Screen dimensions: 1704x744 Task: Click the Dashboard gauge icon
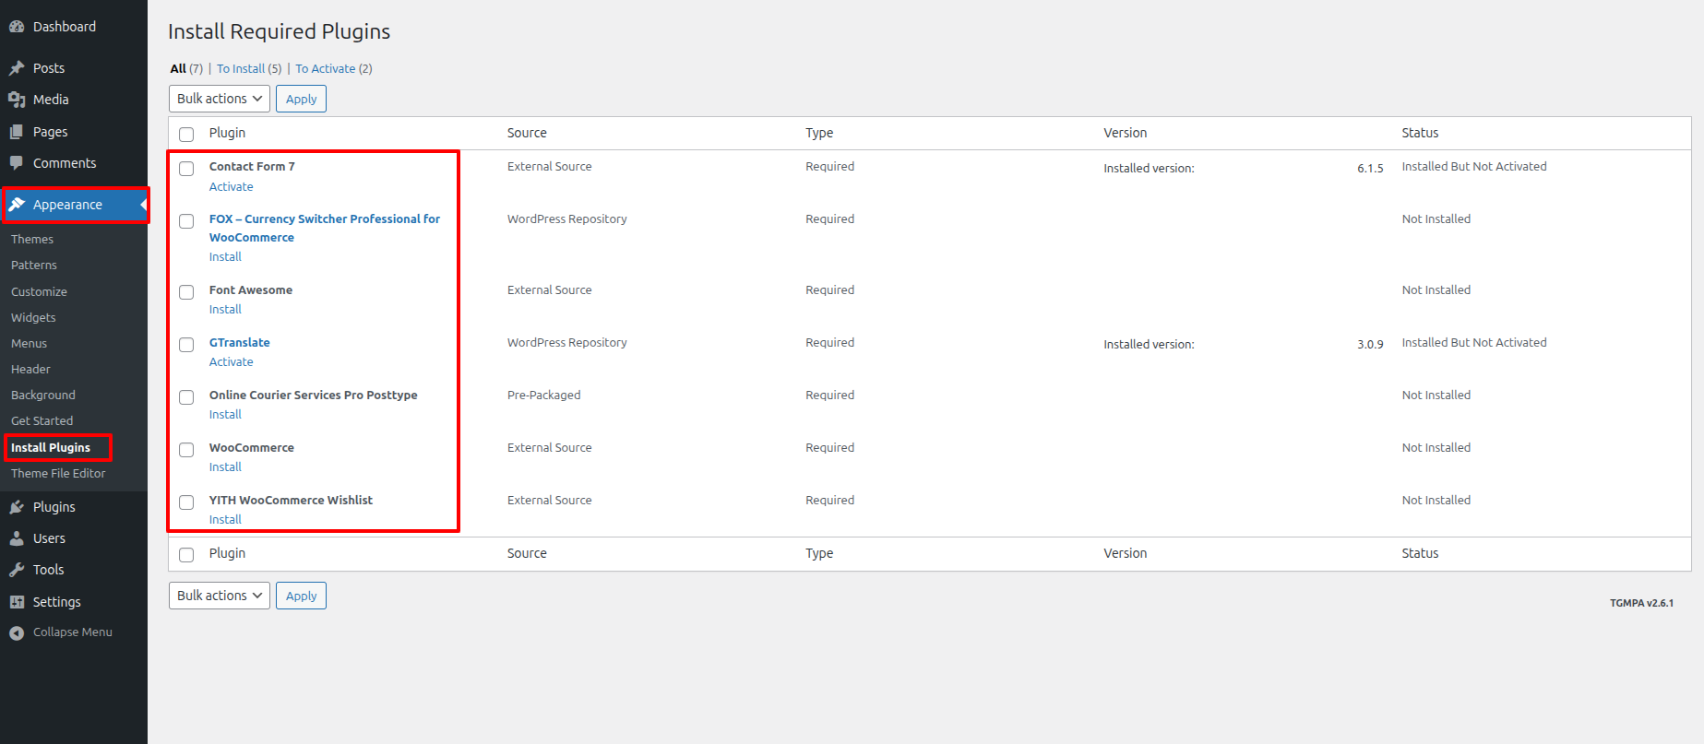[17, 27]
